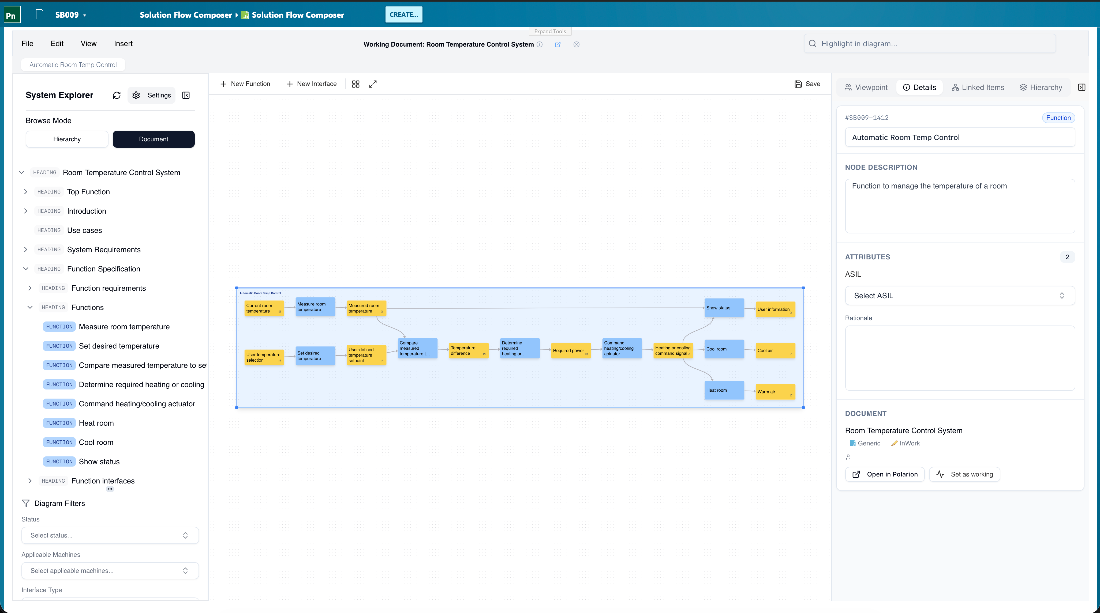Viewport: 1100px width, 613px height.
Task: Open the Select status filter dropdown
Action: point(110,535)
